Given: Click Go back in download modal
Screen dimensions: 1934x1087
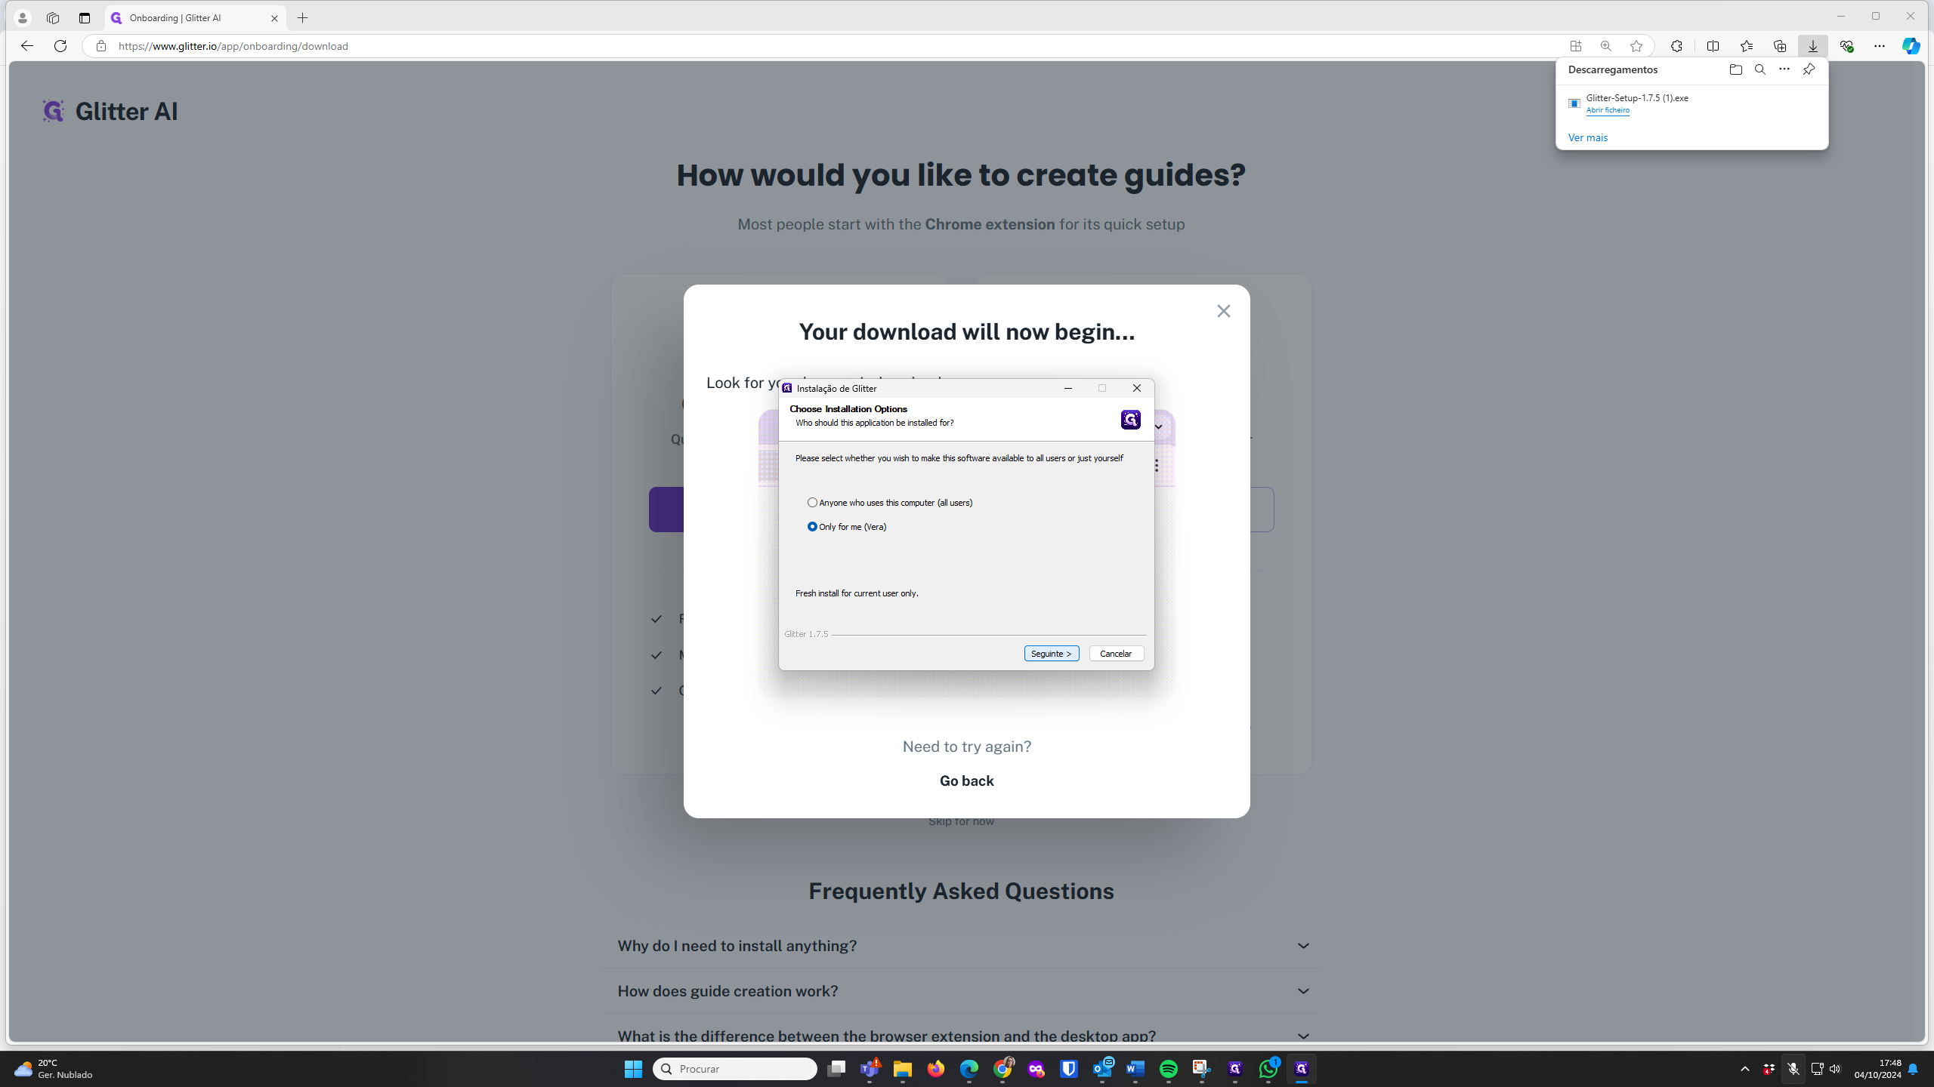Looking at the screenshot, I should point(966,781).
